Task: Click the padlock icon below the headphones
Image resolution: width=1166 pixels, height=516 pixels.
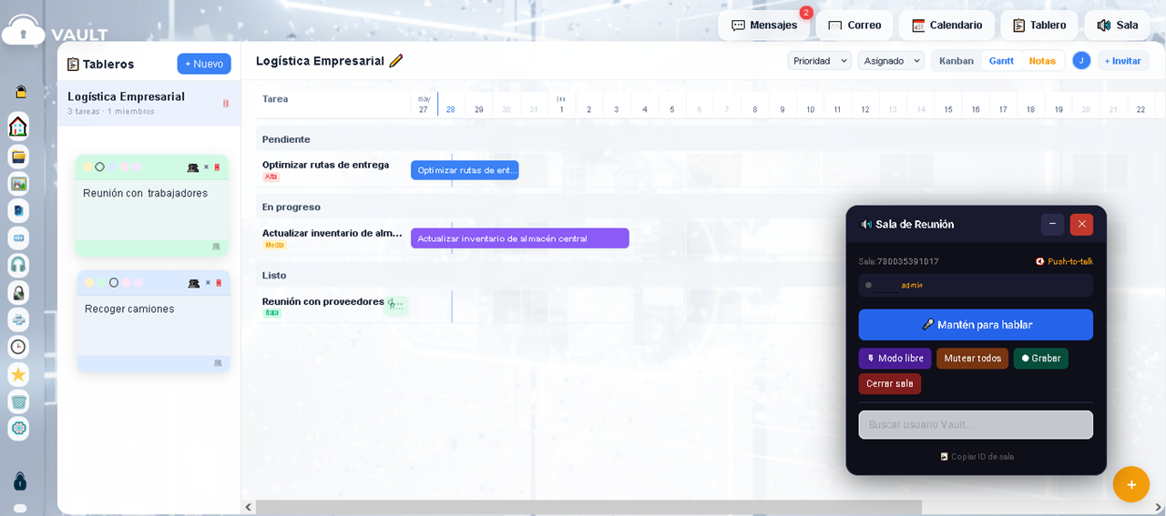Action: [x=18, y=292]
